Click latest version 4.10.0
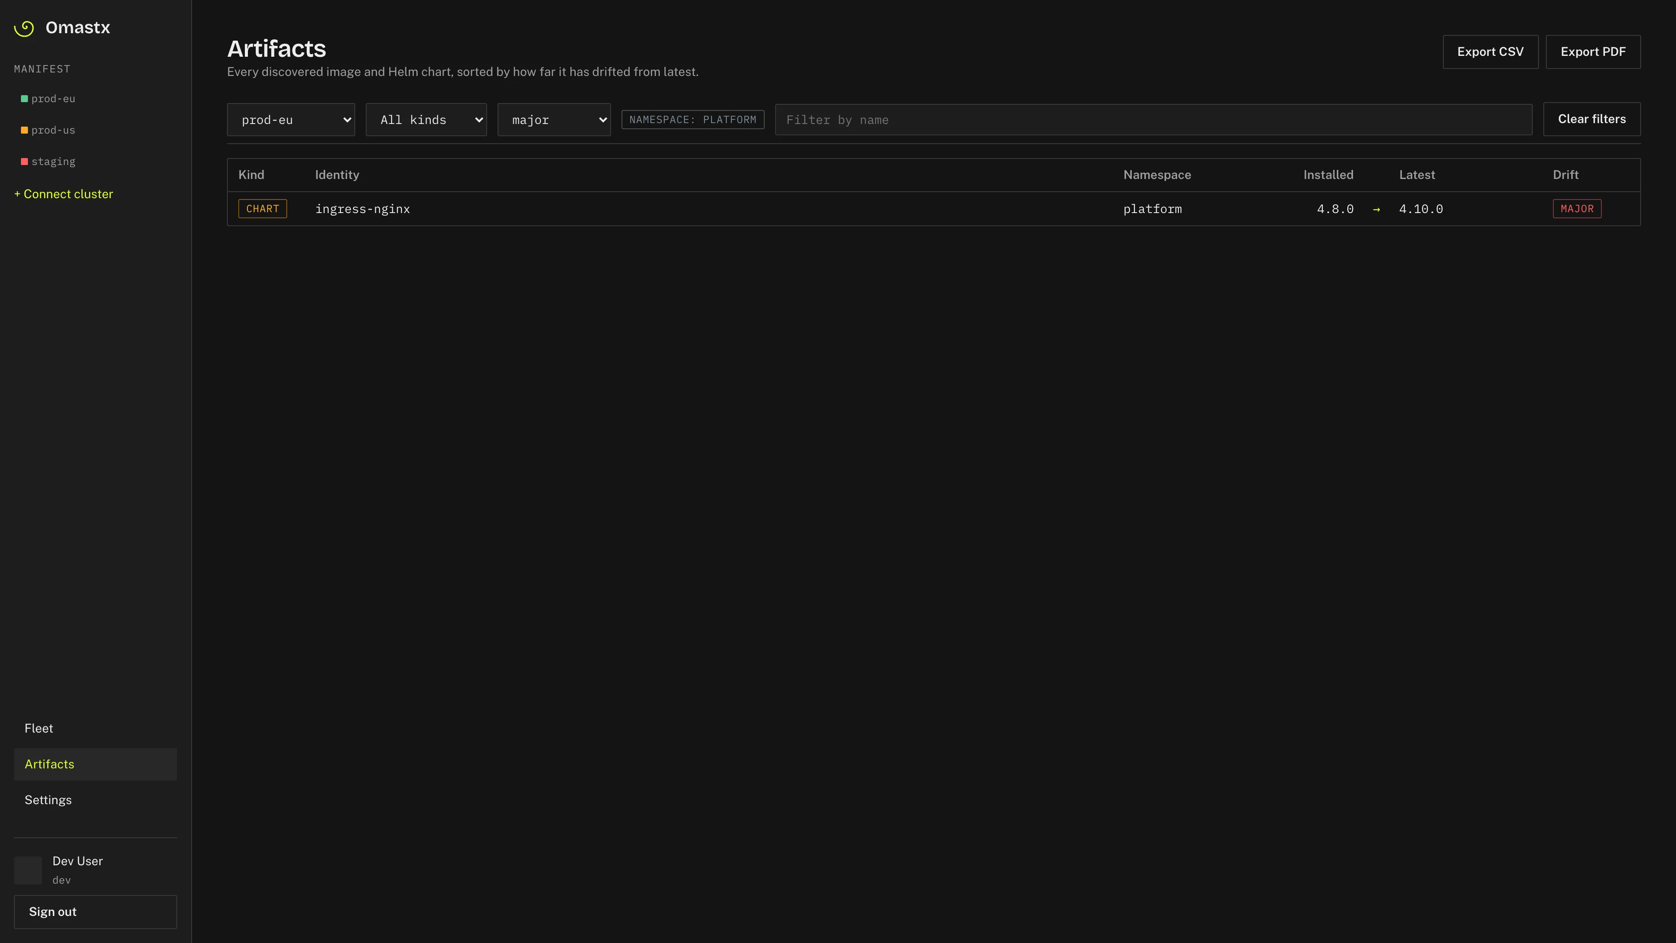This screenshot has height=943, width=1676. (1420, 209)
